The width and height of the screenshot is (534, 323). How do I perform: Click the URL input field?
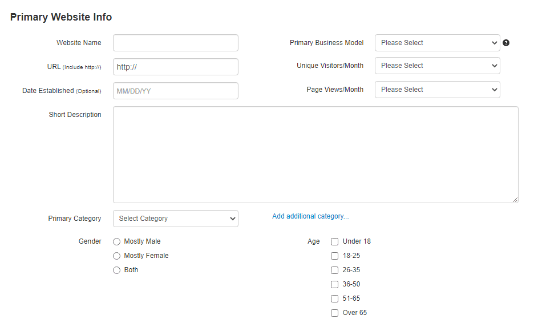point(176,67)
